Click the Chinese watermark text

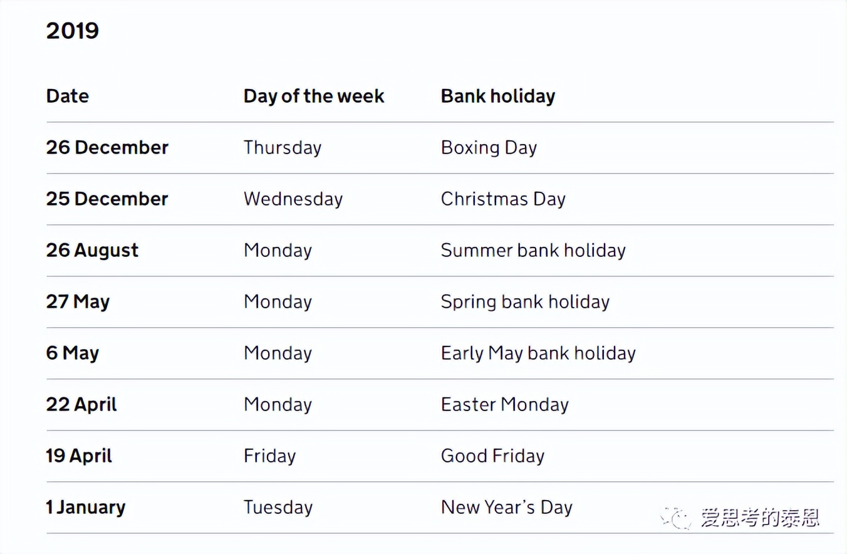coord(760,518)
